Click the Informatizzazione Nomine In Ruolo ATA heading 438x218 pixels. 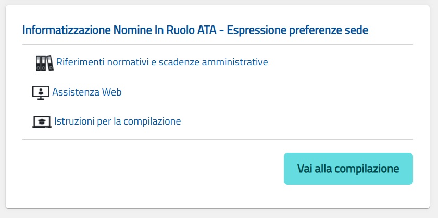pyautogui.click(x=119, y=30)
